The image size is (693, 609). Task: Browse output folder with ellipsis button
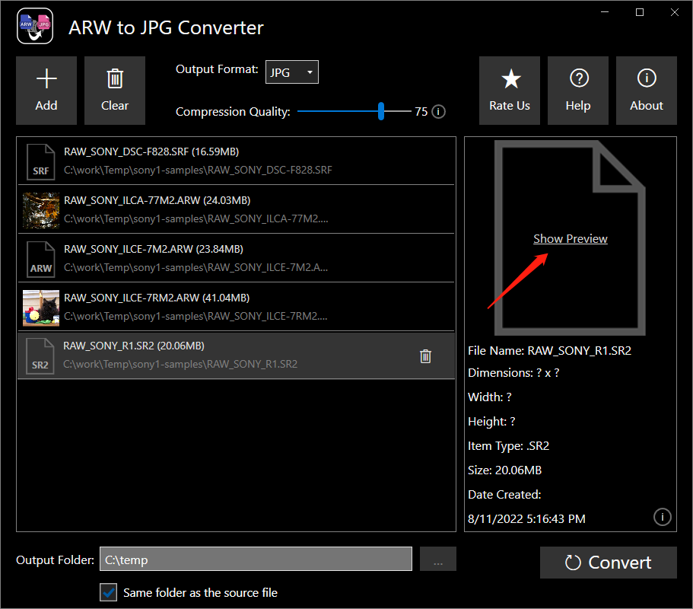438,559
